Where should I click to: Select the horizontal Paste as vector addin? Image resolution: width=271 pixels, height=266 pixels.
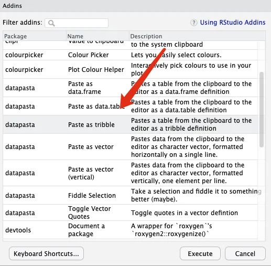pos(130,147)
